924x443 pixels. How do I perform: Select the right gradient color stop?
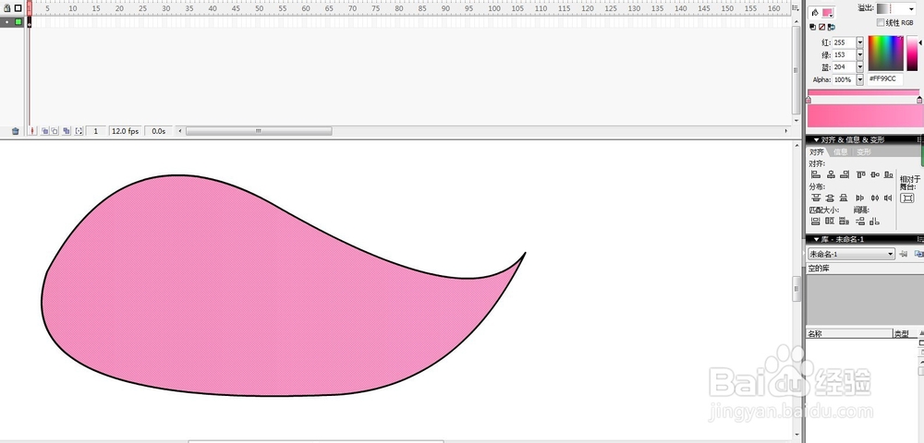coord(919,100)
